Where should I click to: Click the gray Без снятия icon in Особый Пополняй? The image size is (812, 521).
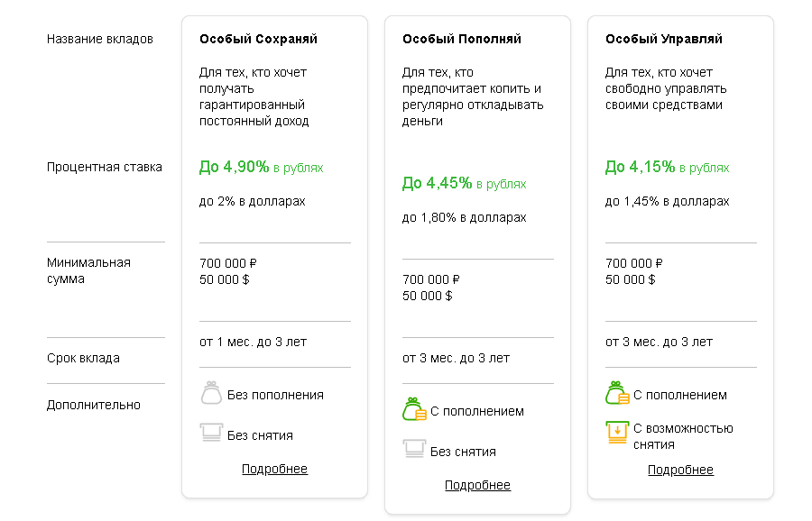point(414,449)
